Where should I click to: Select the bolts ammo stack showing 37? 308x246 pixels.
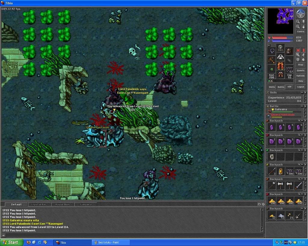click(x=290, y=70)
